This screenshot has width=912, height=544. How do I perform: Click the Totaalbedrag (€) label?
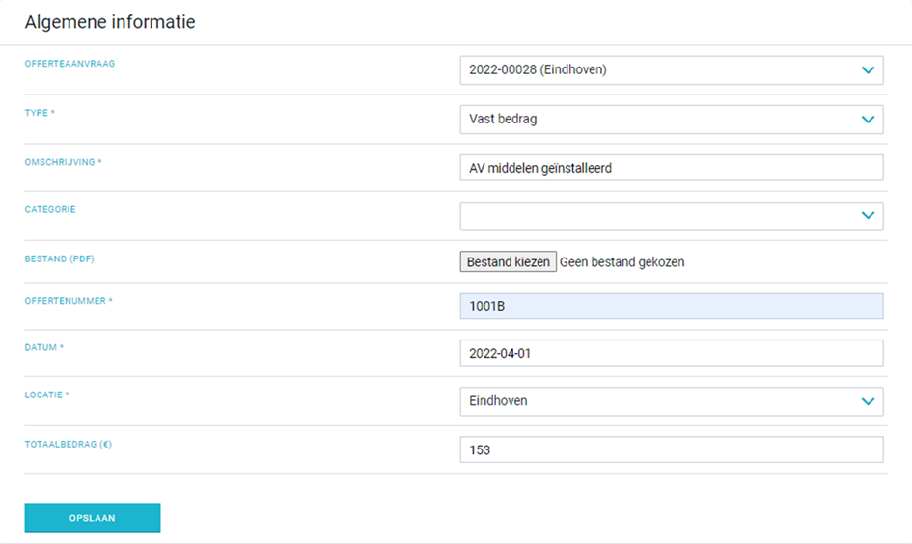(x=69, y=444)
